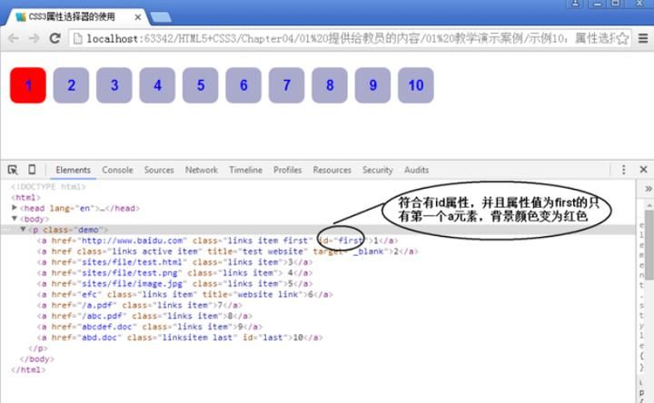This screenshot has height=403, width=654.
Task: Select anchor row with www.baidu.com href
Action: [217, 241]
